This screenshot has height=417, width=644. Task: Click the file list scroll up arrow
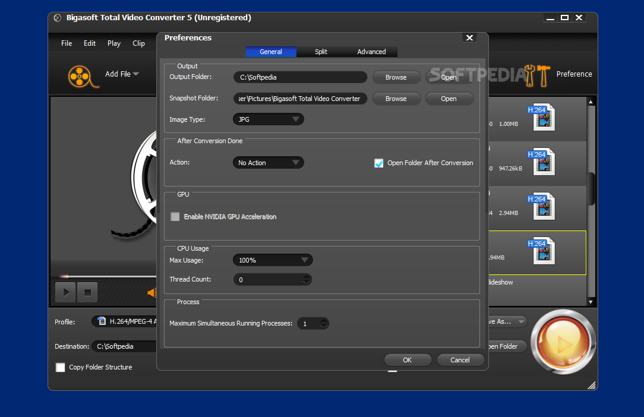pyautogui.click(x=591, y=102)
